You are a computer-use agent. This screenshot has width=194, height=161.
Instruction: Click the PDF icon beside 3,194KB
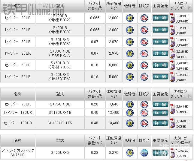tap(172, 106)
